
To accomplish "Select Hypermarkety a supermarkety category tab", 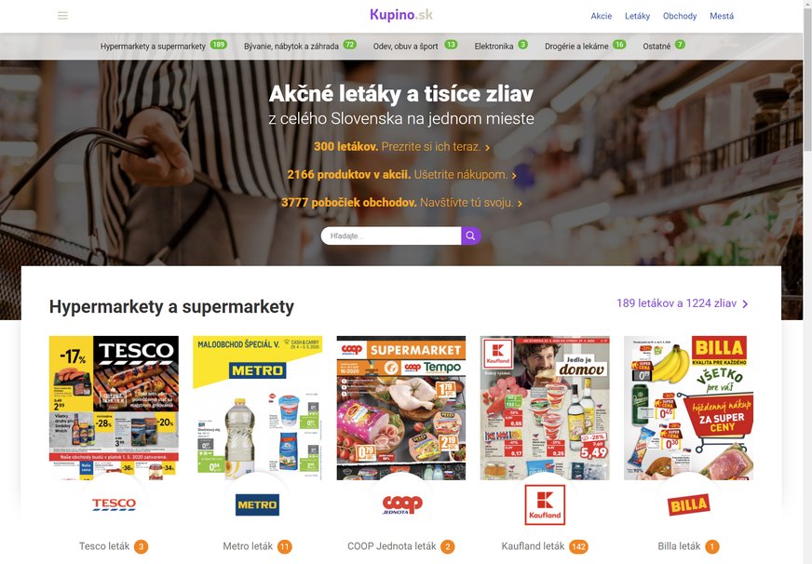I will coord(164,46).
